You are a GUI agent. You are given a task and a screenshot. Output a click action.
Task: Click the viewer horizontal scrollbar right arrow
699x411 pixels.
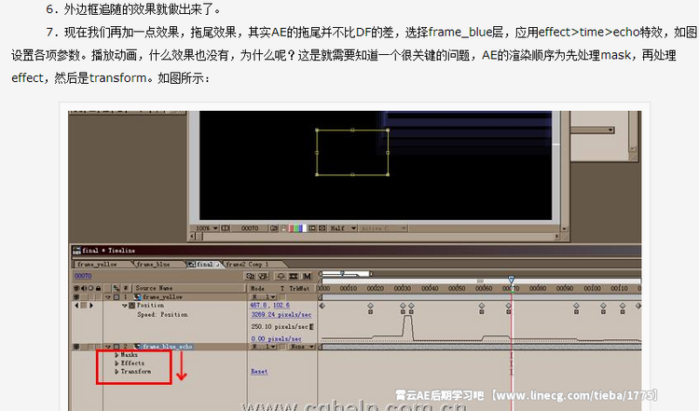[556, 237]
